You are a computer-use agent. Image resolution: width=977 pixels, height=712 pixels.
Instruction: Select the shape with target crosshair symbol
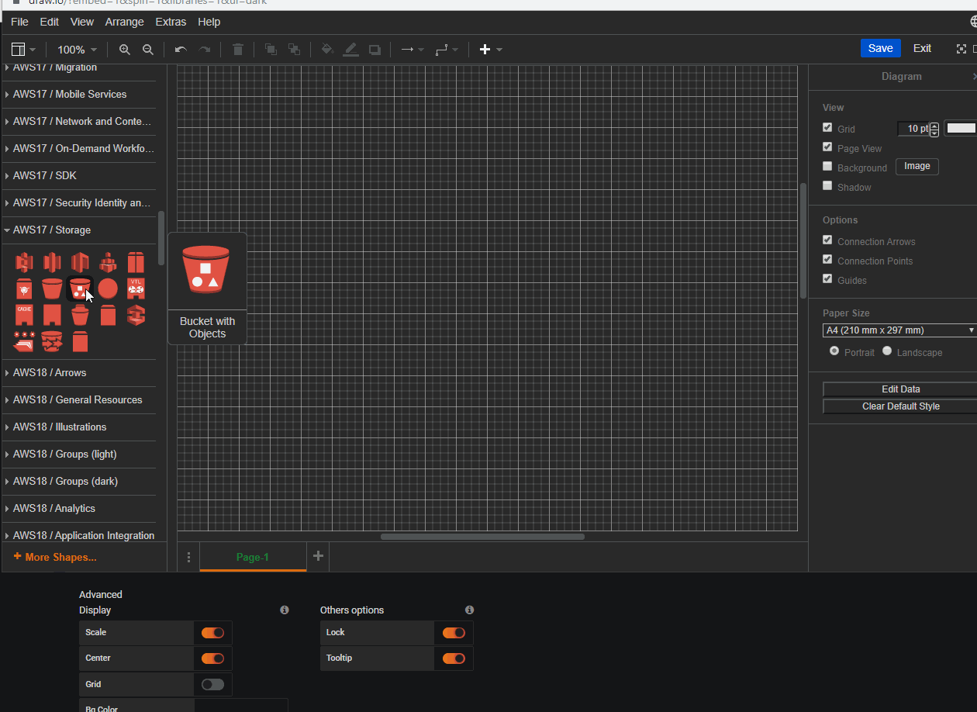click(24, 289)
